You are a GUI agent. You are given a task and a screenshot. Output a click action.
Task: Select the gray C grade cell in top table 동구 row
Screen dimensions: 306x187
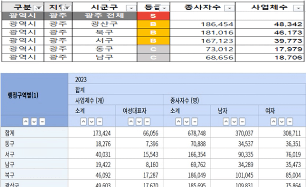[153, 49]
